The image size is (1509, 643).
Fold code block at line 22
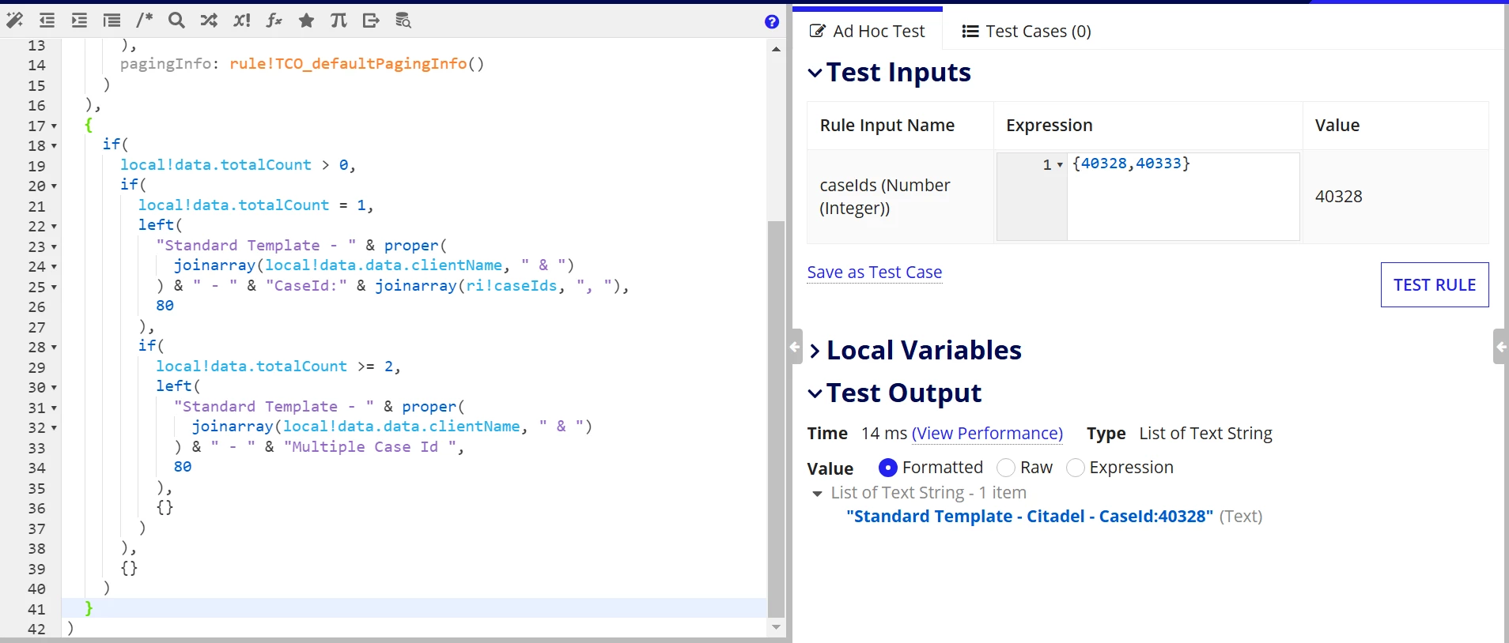coord(54,227)
